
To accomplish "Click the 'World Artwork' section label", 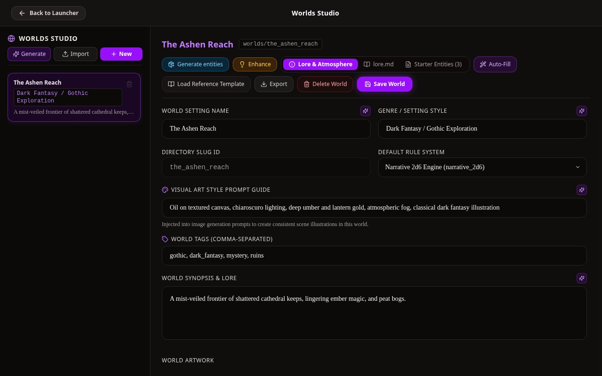I will pos(188,360).
